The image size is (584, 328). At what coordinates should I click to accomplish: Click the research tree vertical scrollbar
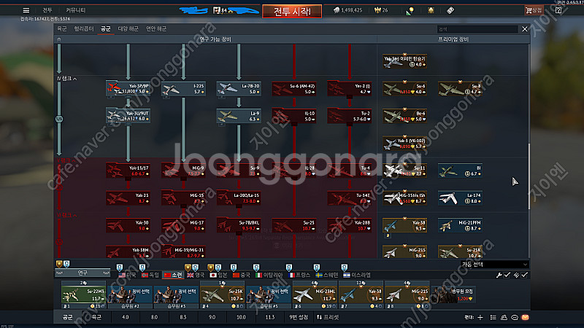(x=529, y=176)
